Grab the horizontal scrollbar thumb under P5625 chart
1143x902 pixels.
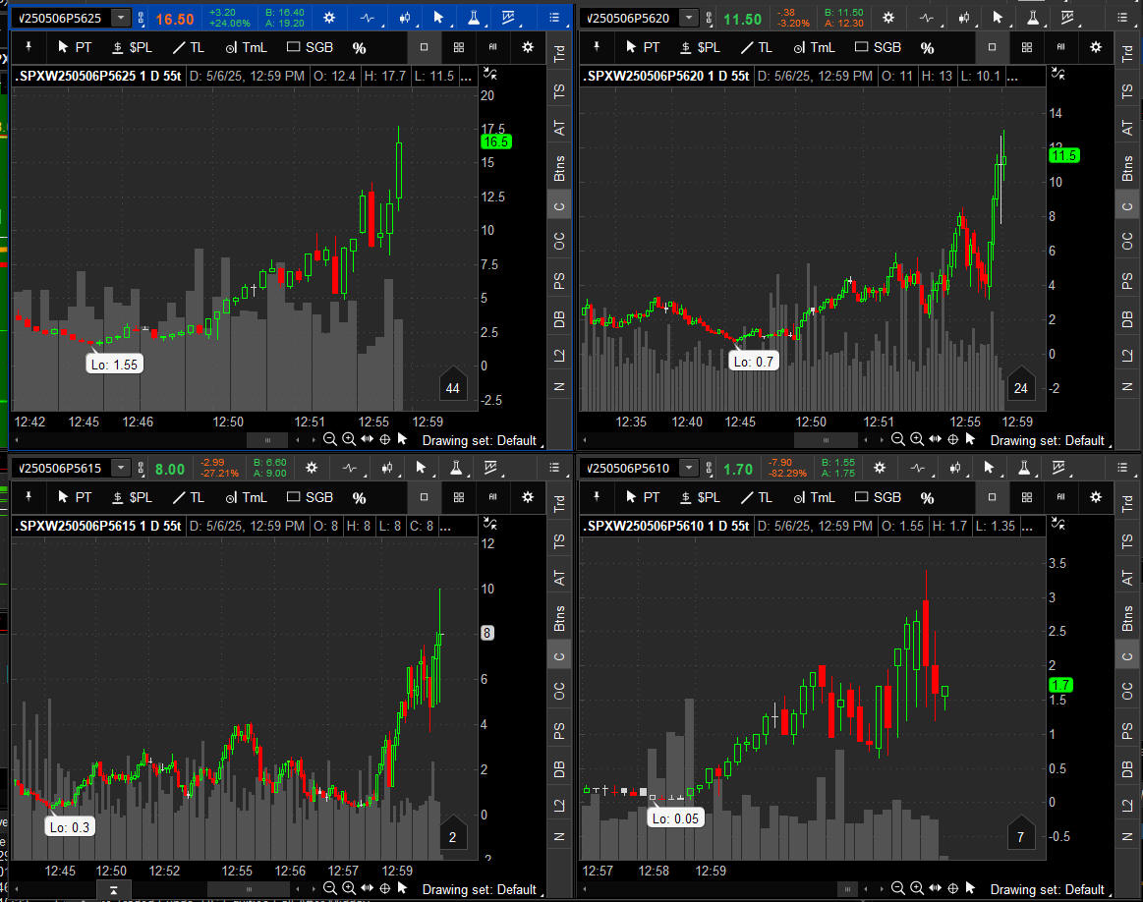[266, 440]
